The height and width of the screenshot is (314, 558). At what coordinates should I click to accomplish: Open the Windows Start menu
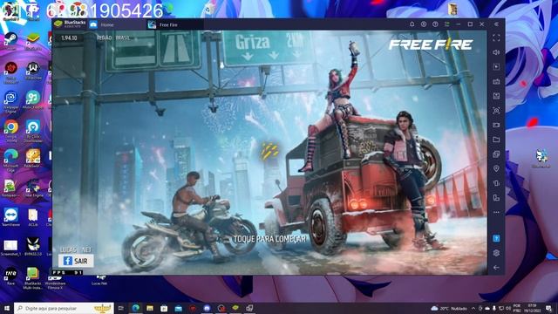pos(7,308)
